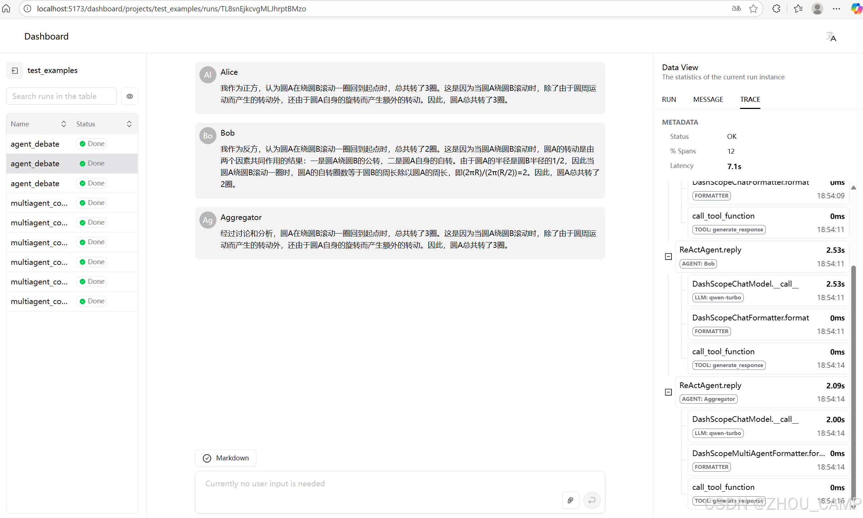Screen dimensions: 863x518
Task: Open favorites list icon
Action: [798, 9]
